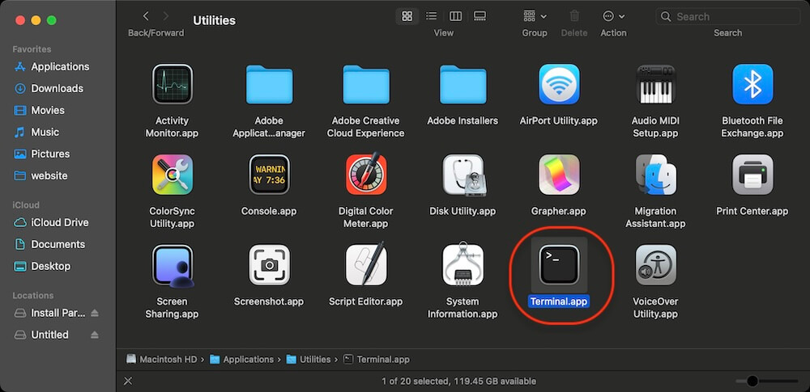
Task: Open Disk Utility app icon
Action: [x=463, y=175]
